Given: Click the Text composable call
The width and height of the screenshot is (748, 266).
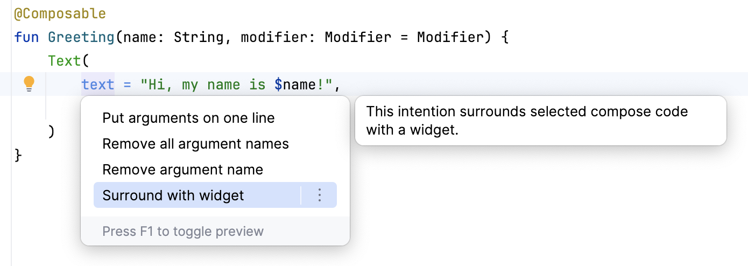Looking at the screenshot, I should click(63, 61).
